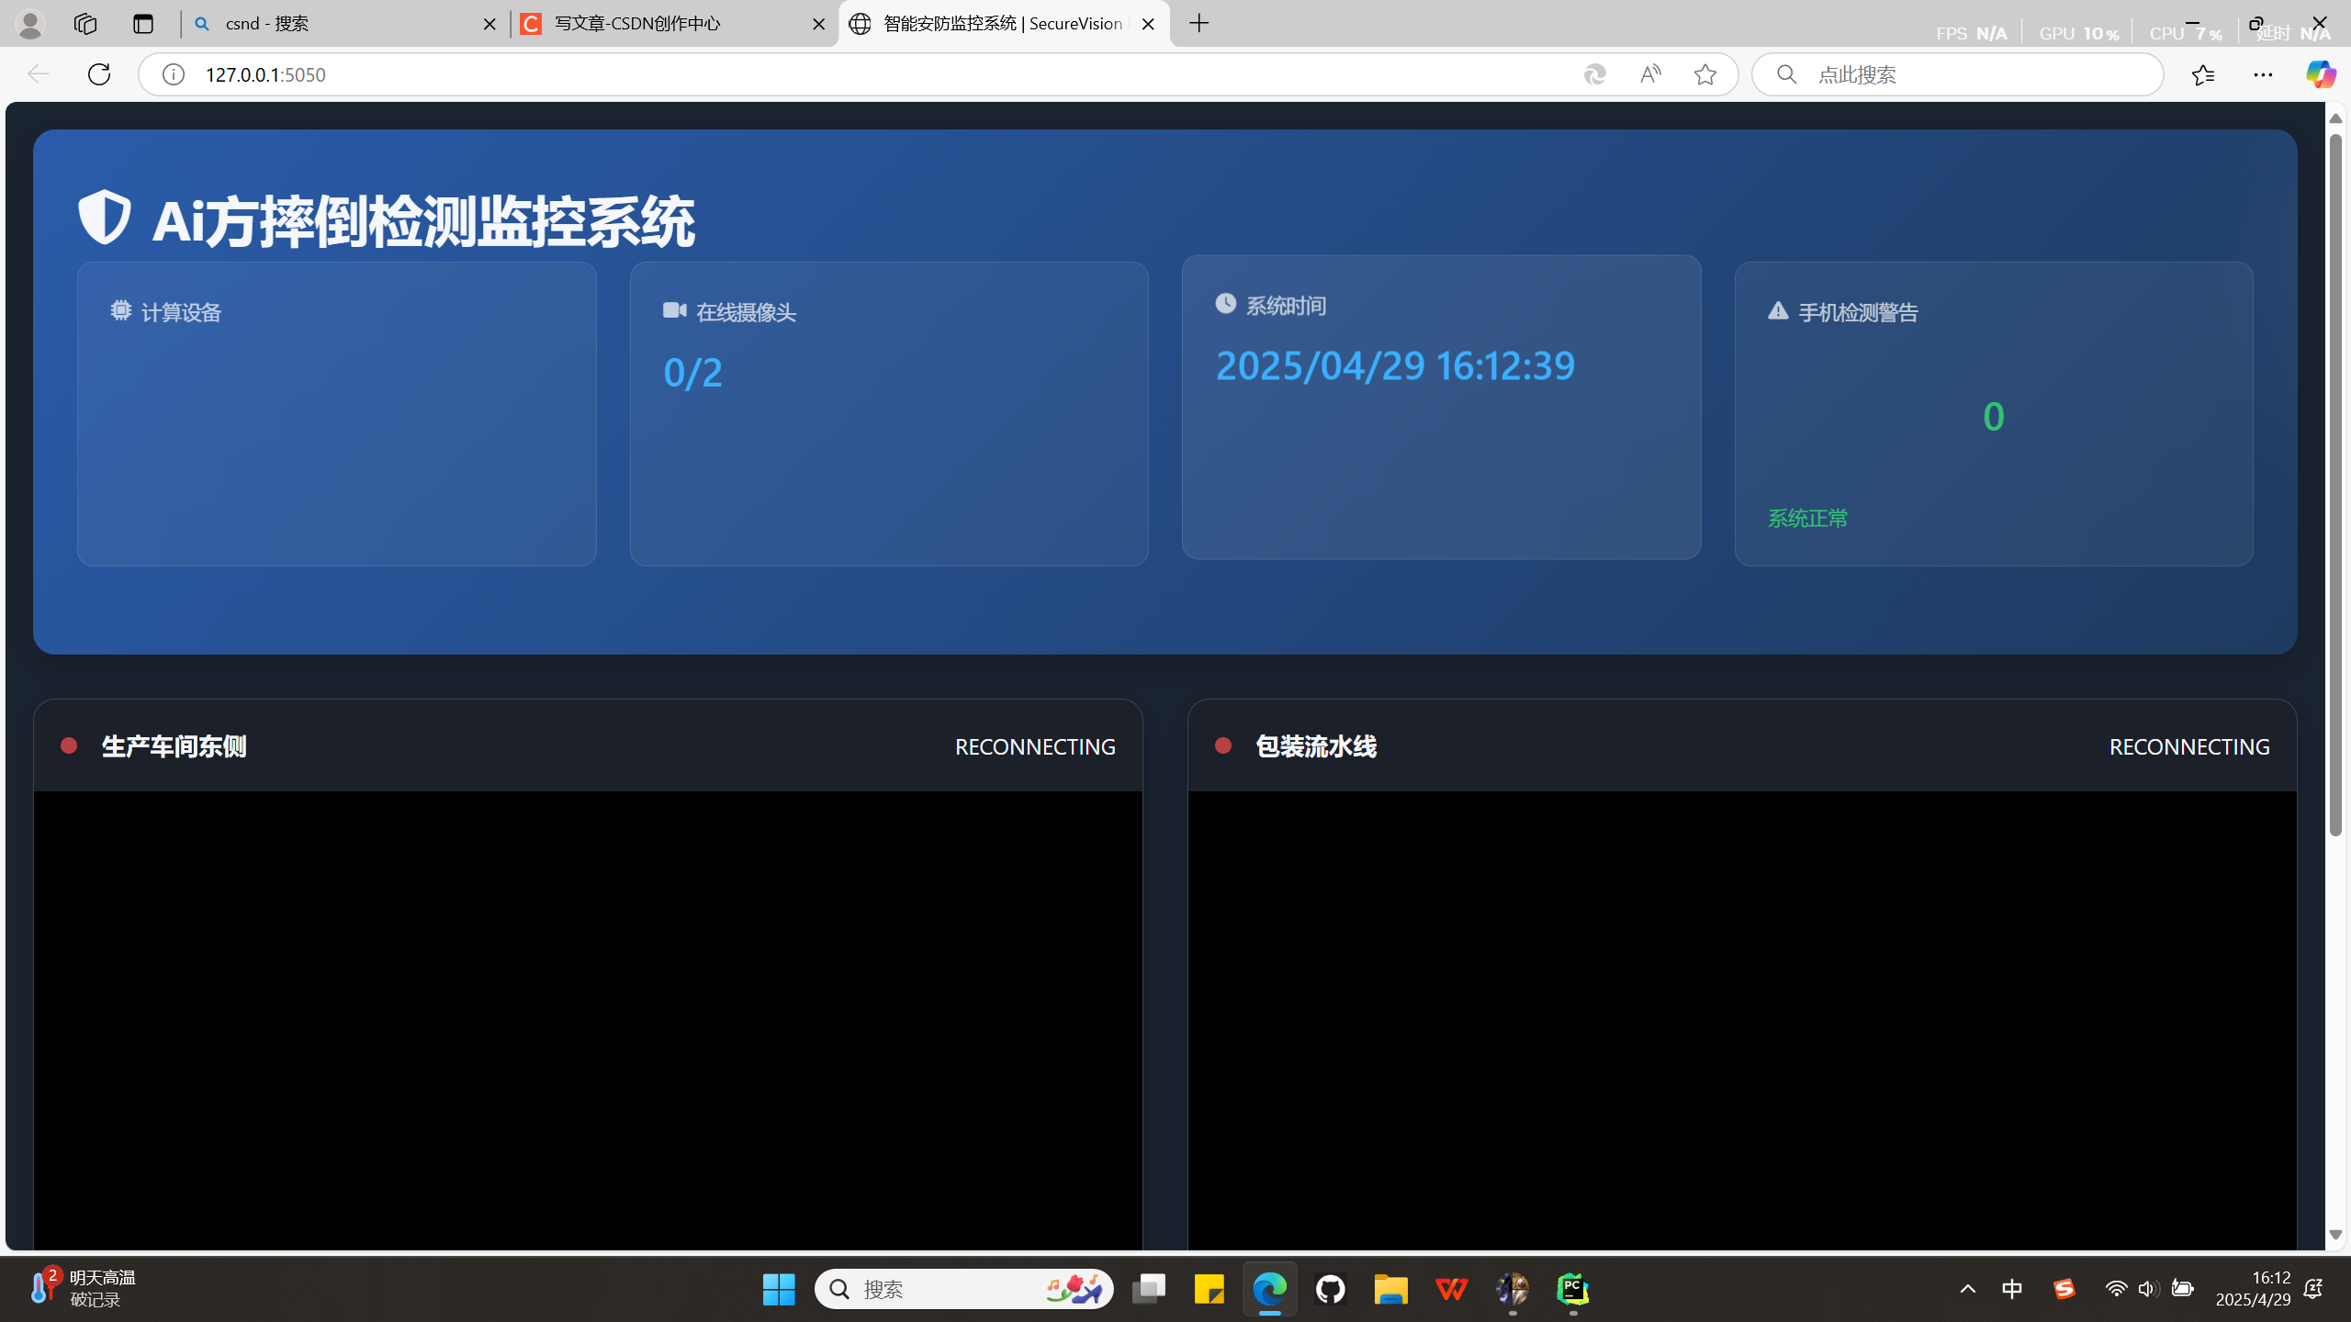Click the 点此搜索 search field
The height and width of the screenshot is (1322, 2351).
click(x=1974, y=74)
